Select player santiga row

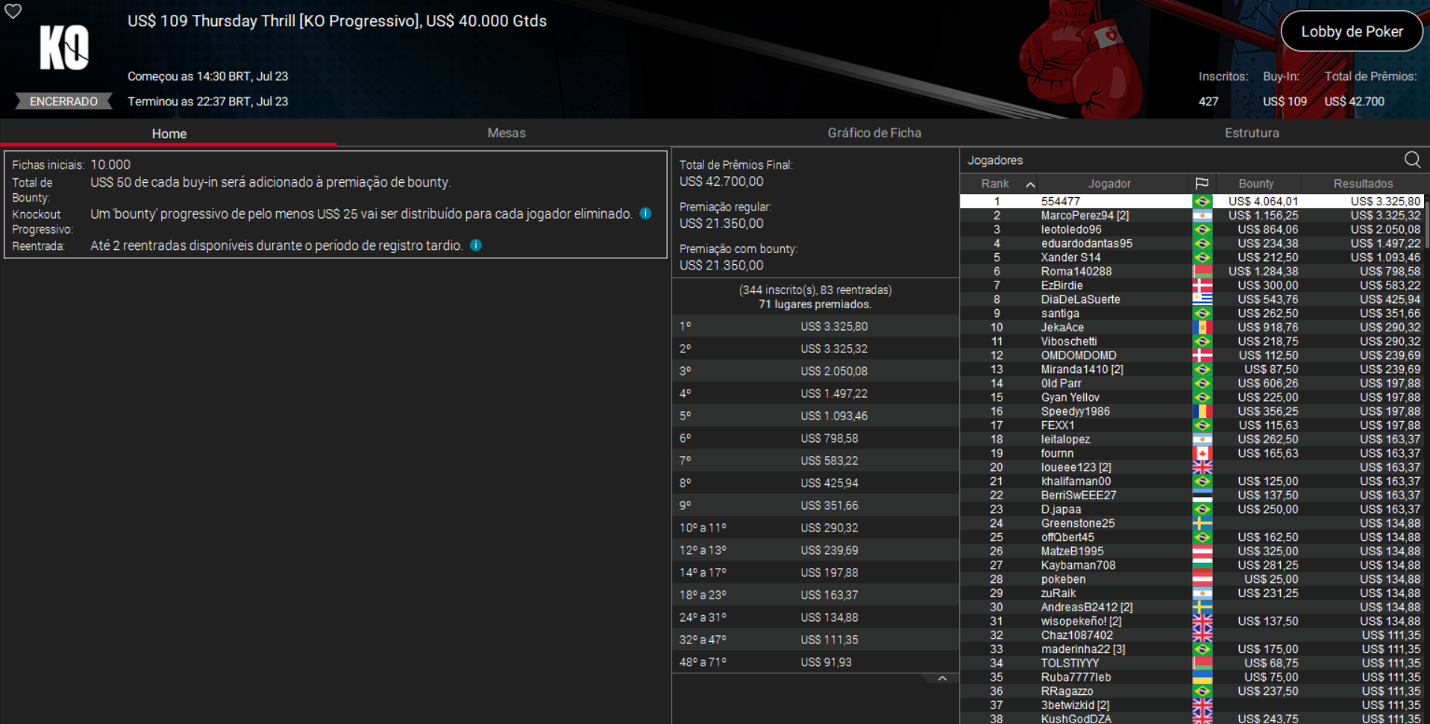[1191, 313]
